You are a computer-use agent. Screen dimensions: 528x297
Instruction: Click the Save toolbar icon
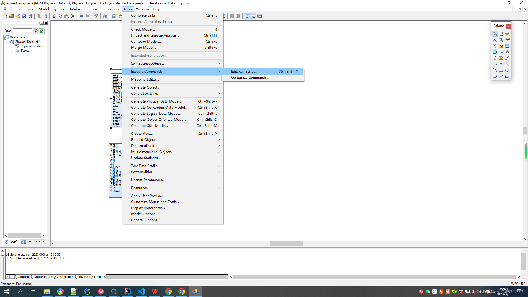tap(24, 16)
